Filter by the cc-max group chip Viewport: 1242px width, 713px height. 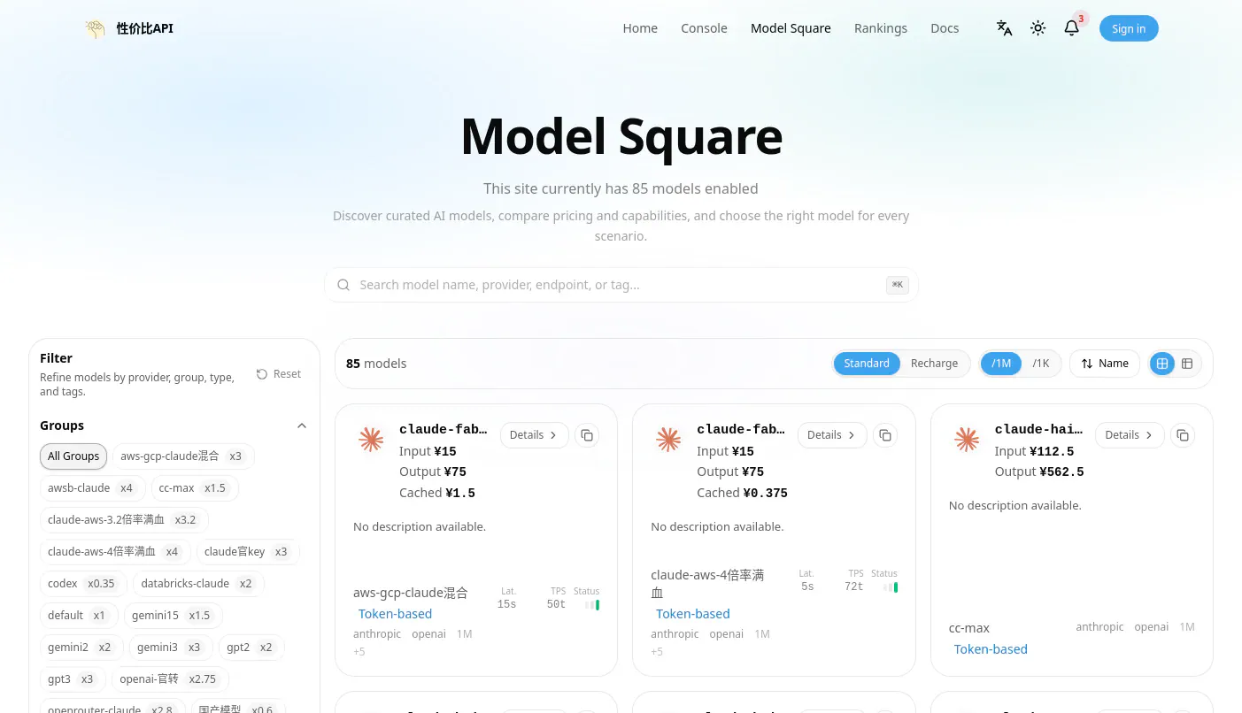(194, 488)
